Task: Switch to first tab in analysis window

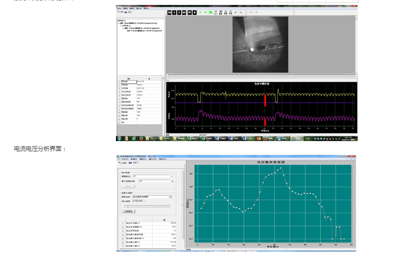Action: click(123, 163)
